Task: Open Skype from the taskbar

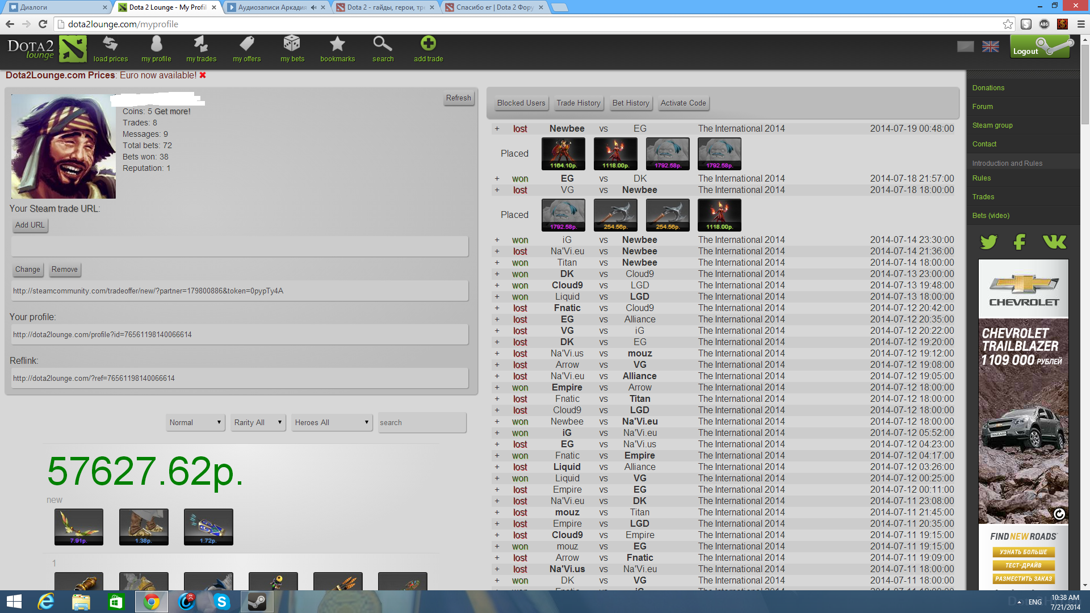Action: (x=221, y=602)
